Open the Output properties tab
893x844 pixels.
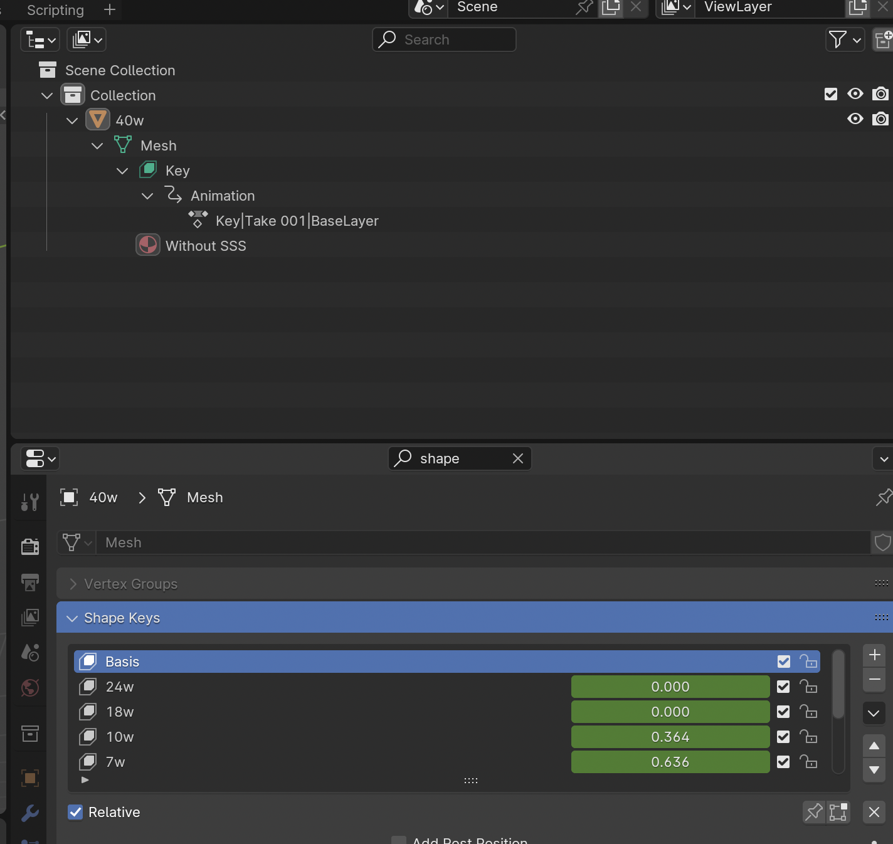(29, 583)
